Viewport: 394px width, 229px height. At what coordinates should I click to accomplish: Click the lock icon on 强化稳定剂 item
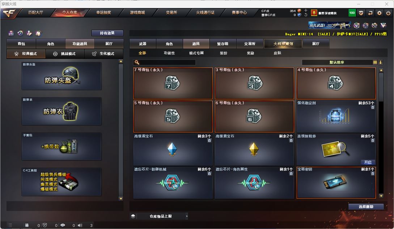(373, 107)
